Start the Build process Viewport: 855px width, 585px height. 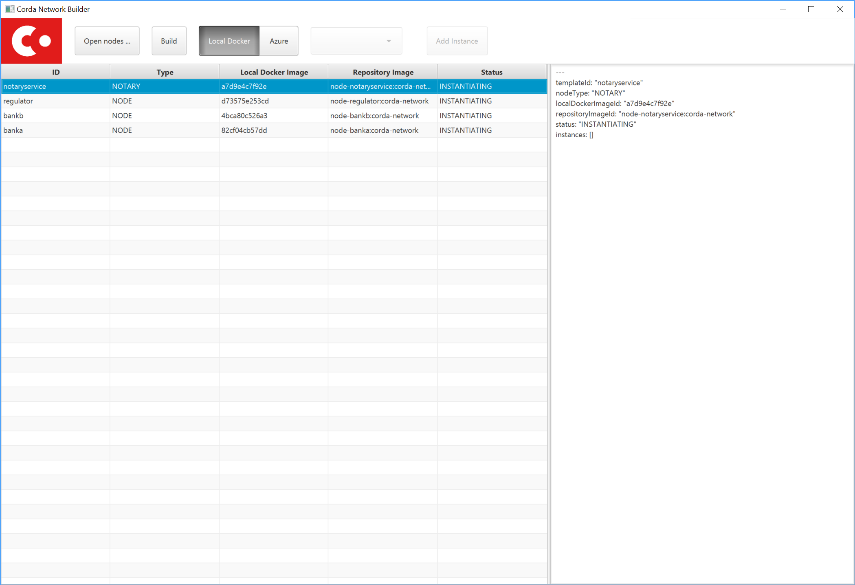[x=169, y=41]
